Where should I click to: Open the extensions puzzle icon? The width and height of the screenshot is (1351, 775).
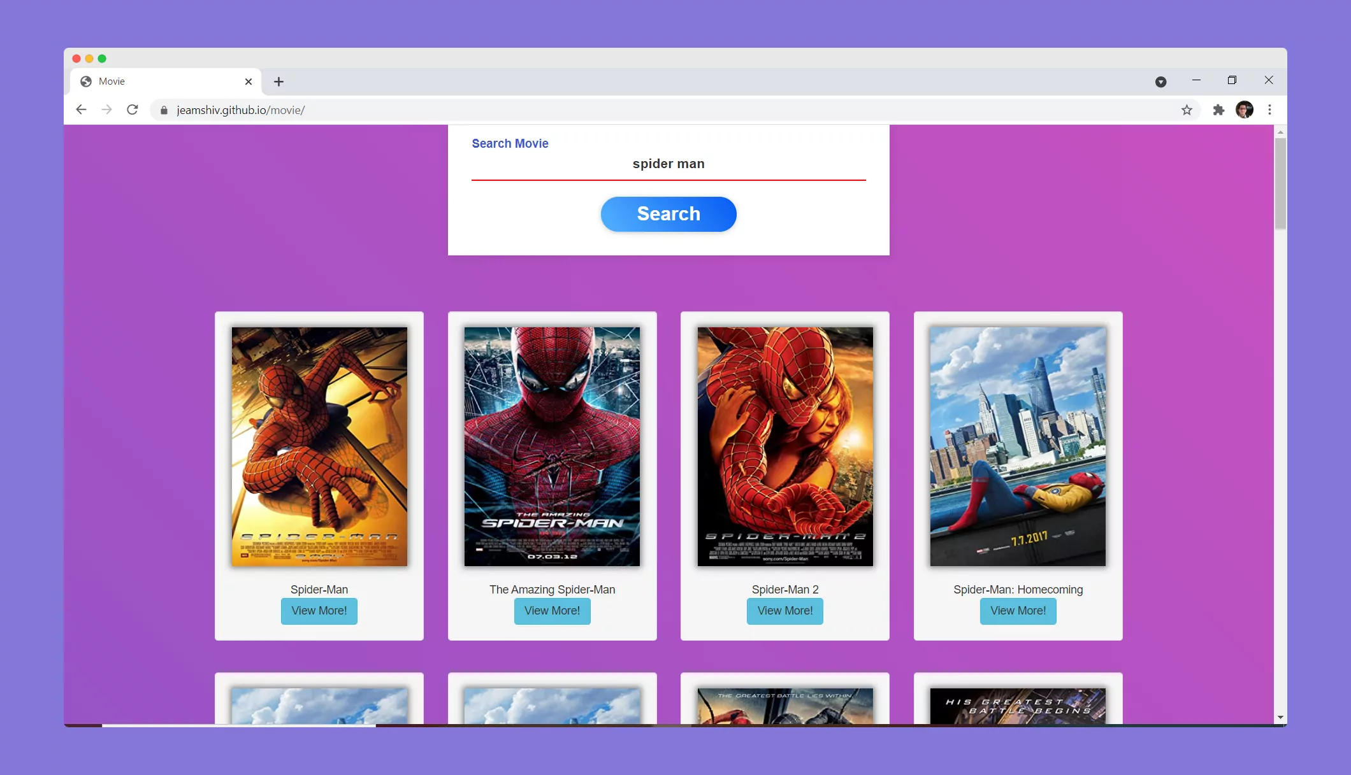click(1218, 110)
